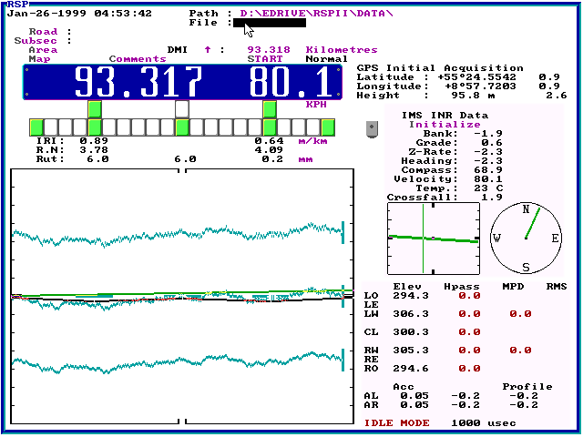Select the Map label

pyautogui.click(x=39, y=59)
